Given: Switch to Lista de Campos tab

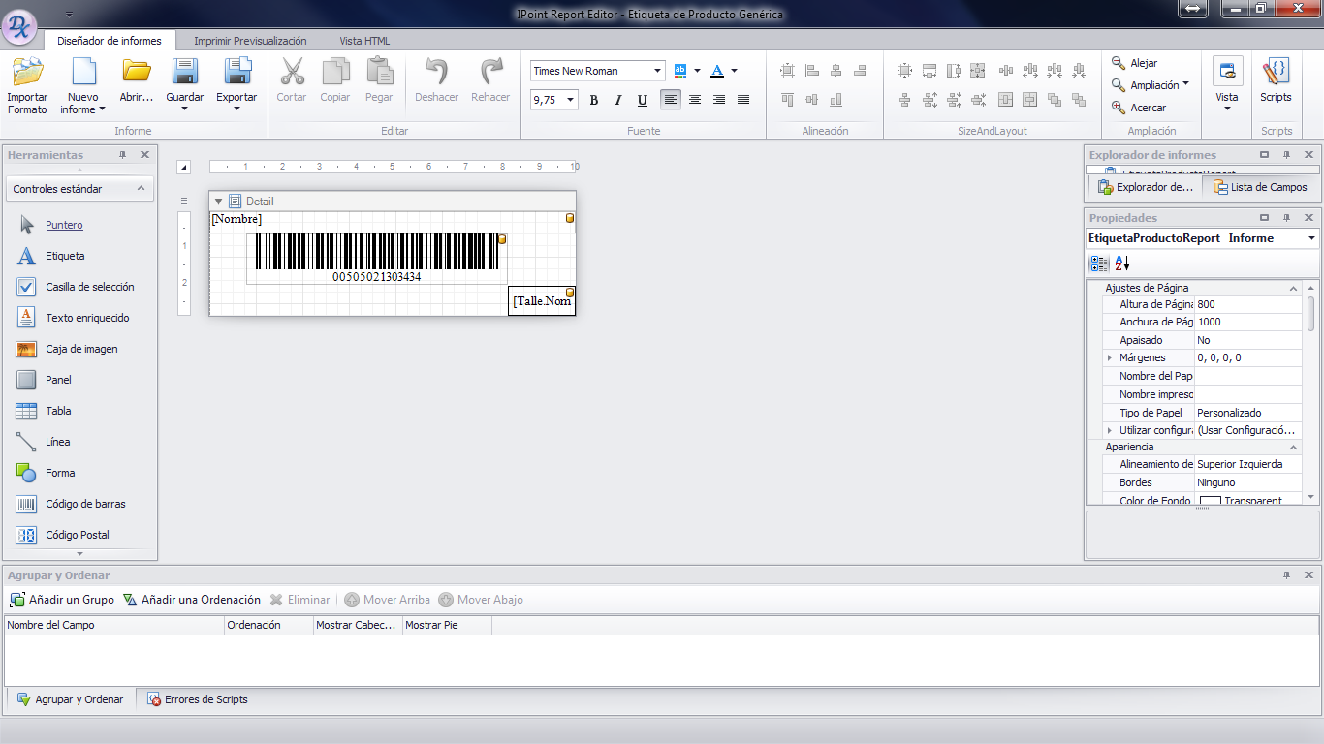Looking at the screenshot, I should pos(1260,187).
